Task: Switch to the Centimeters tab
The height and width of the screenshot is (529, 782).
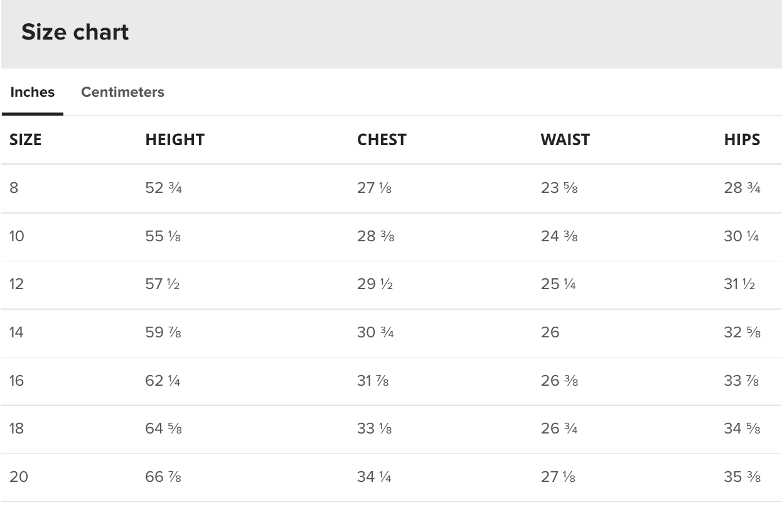Action: (122, 92)
